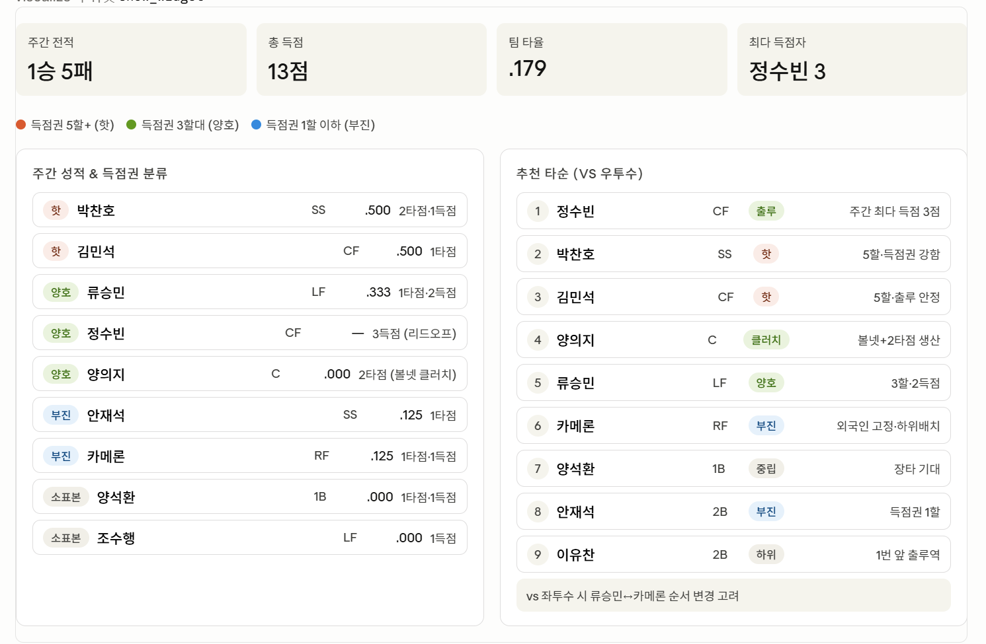Click batting order number 9 circle
The image size is (986, 644).
tap(538, 555)
